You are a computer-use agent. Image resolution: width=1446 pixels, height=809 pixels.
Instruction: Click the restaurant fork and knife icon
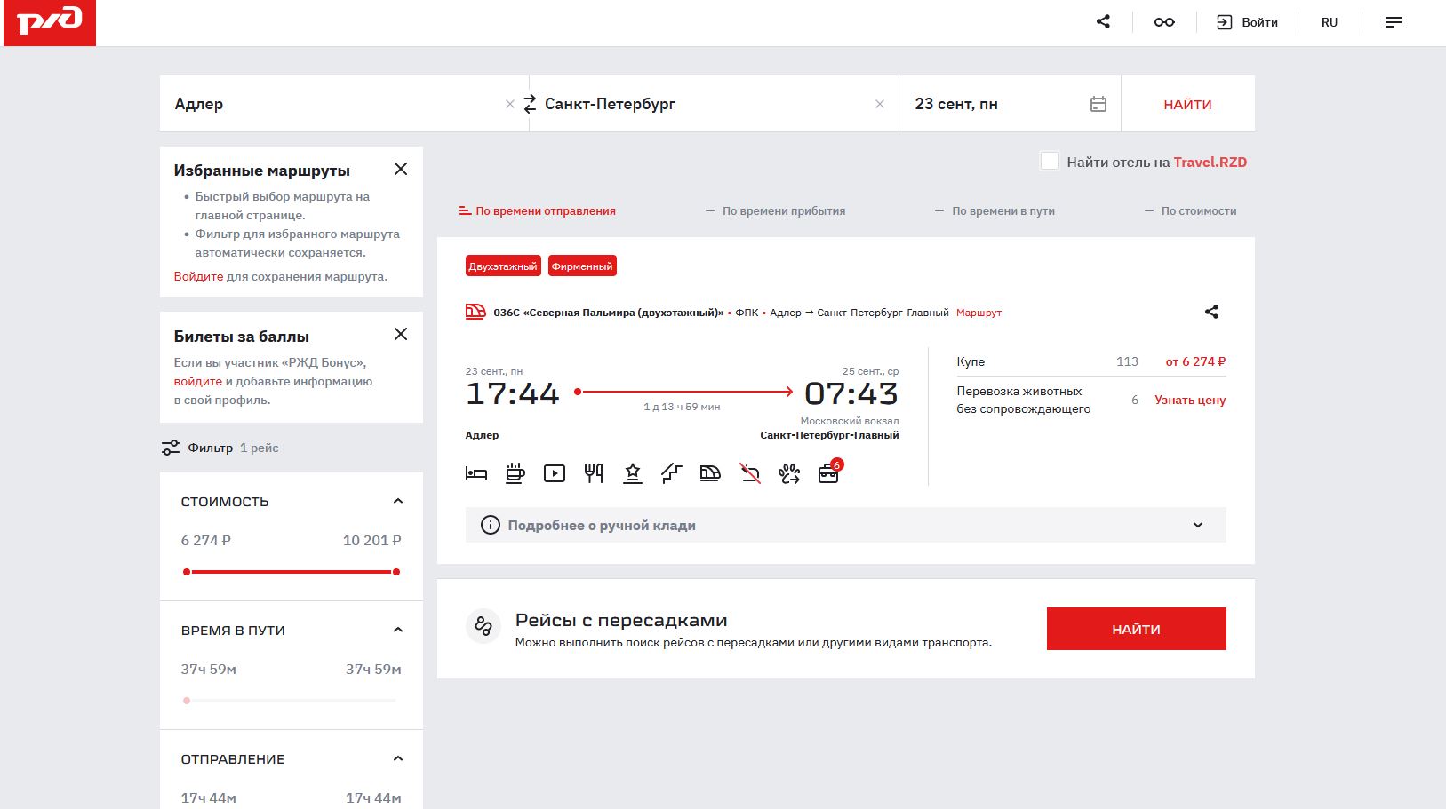coord(594,473)
